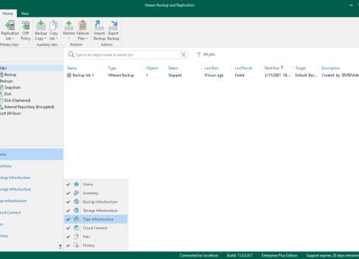Open the Copy Job dropdown arrow
This screenshot has height=259, width=359.
pyautogui.click(x=57, y=38)
